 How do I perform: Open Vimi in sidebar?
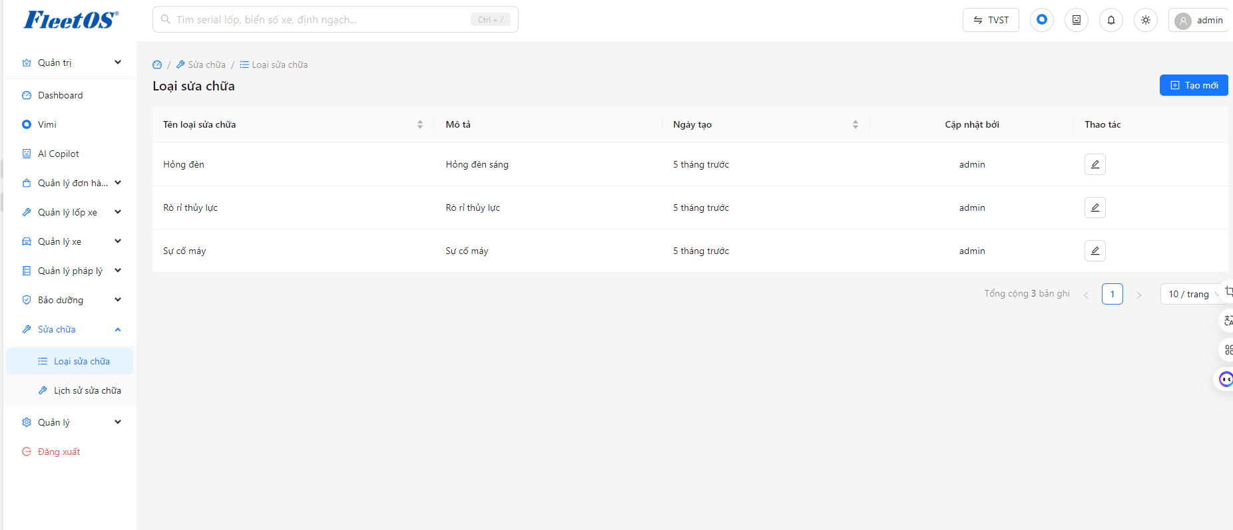(x=70, y=124)
